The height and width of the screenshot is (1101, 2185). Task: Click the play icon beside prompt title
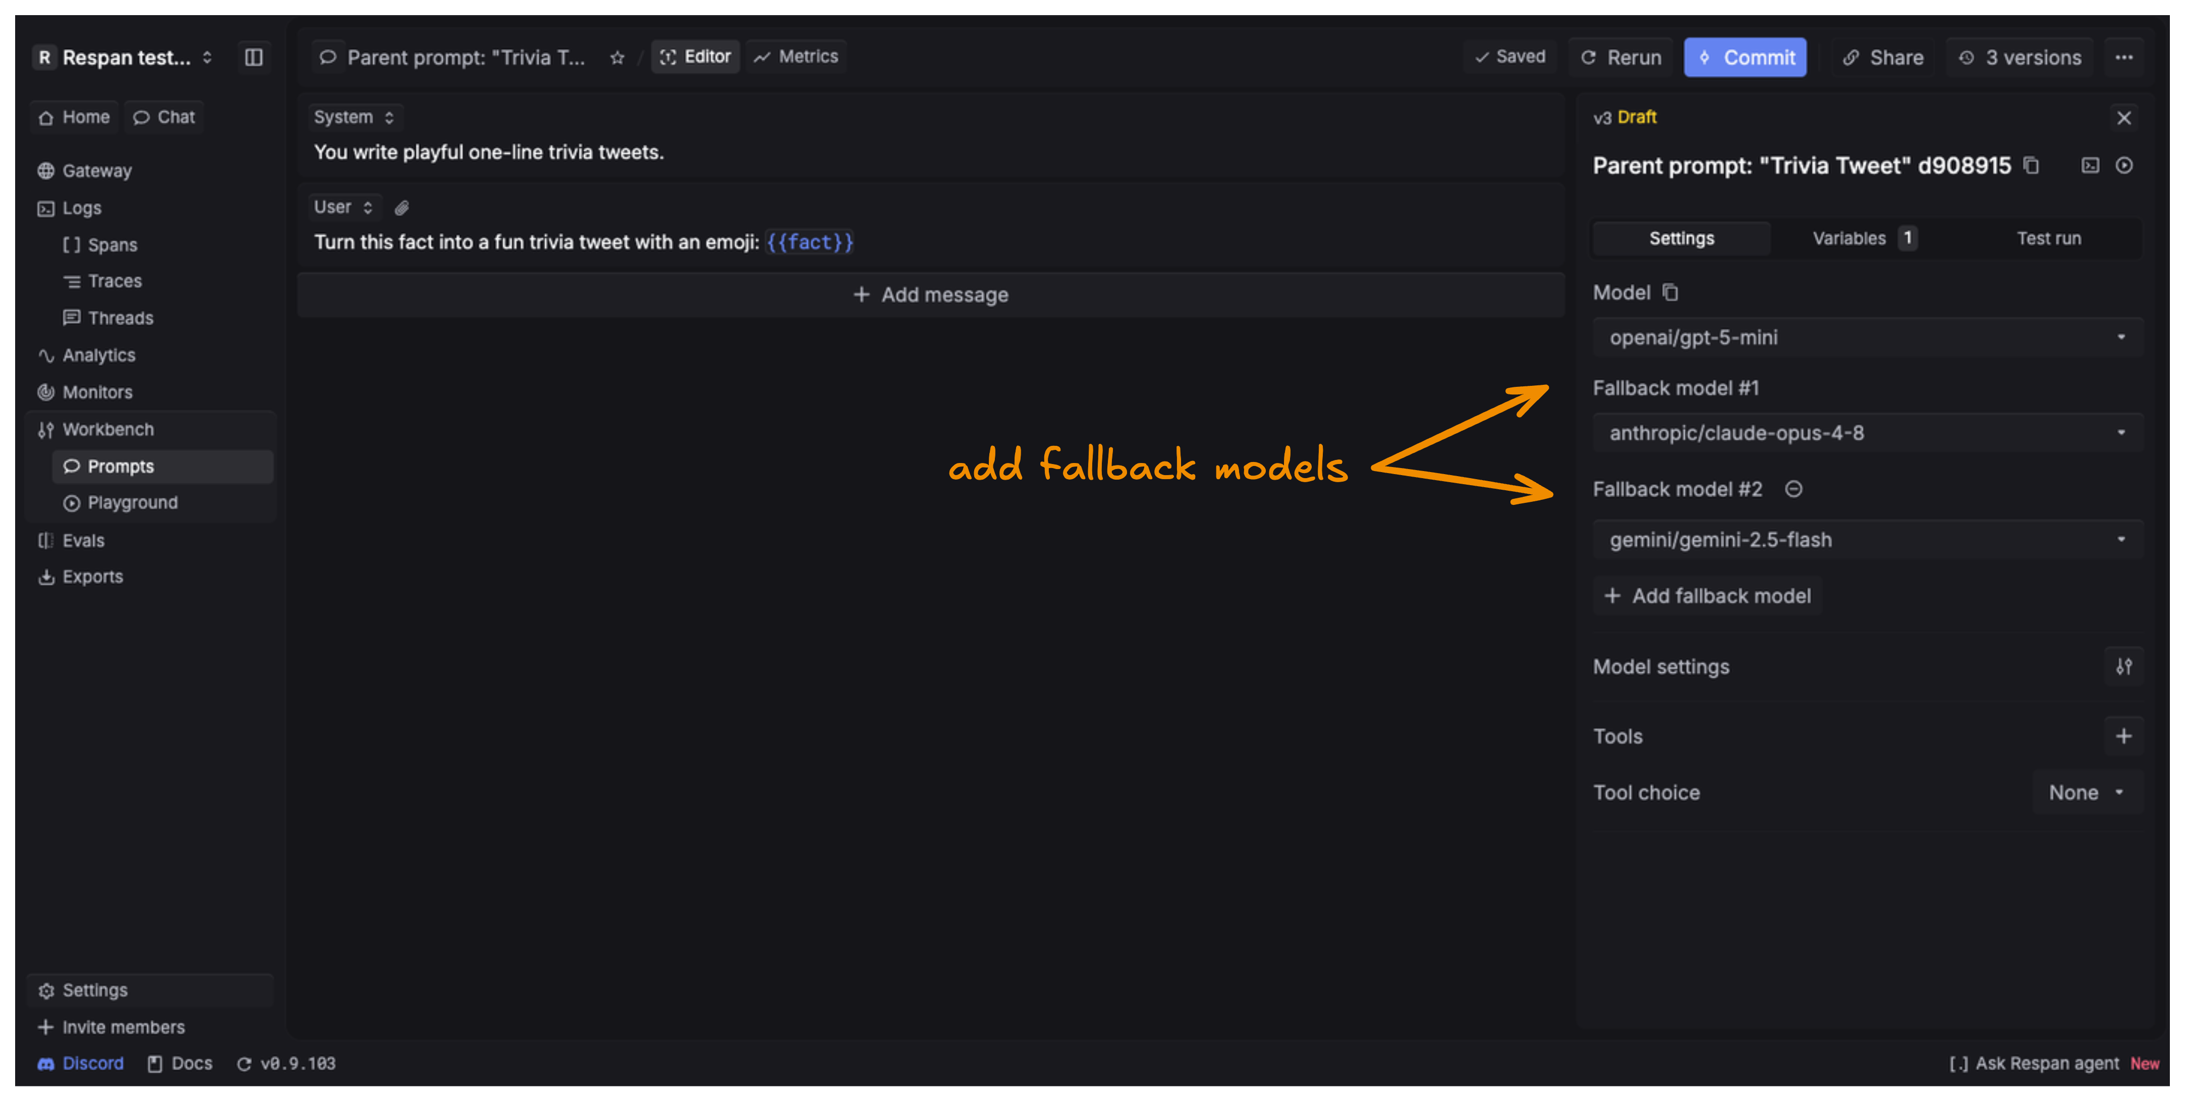(2124, 165)
